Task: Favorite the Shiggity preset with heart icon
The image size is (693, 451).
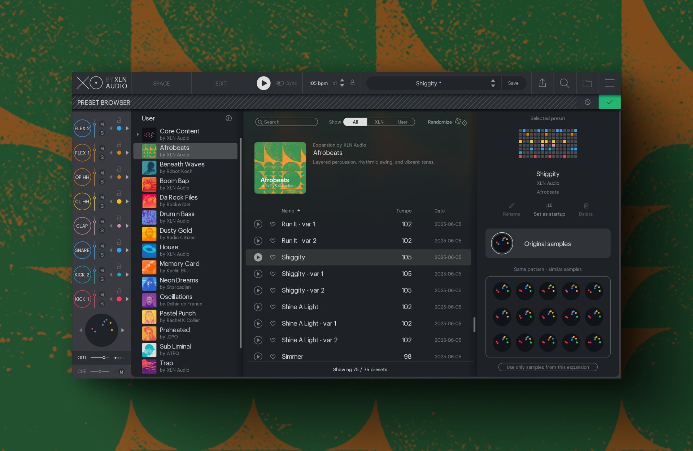Action: pos(273,257)
